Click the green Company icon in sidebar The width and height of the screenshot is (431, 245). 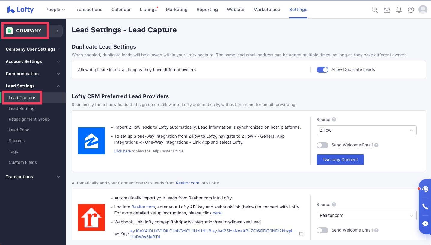click(10, 31)
